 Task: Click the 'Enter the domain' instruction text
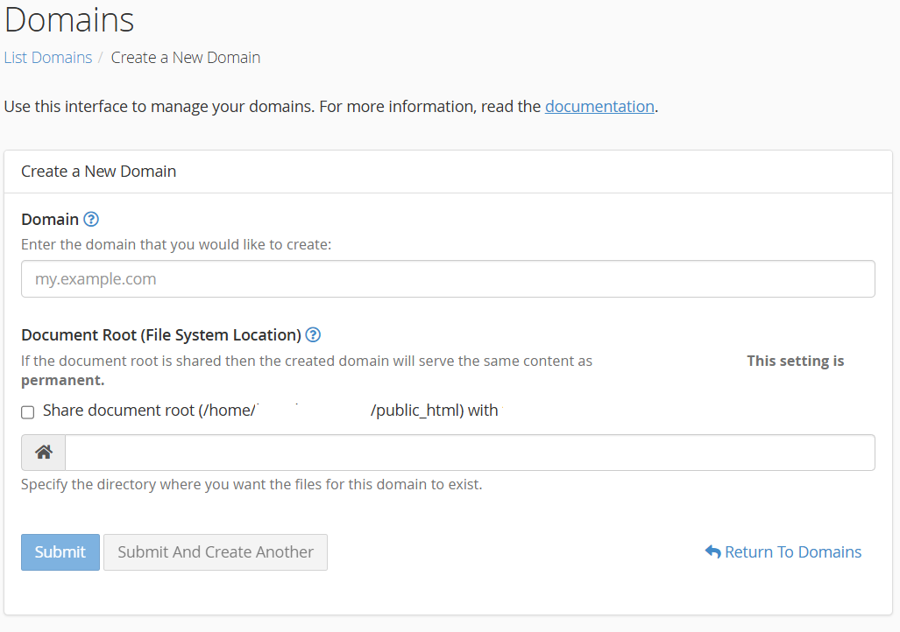tap(176, 245)
